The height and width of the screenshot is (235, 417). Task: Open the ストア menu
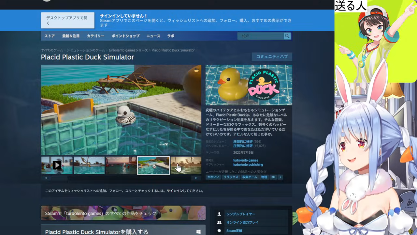(x=50, y=36)
